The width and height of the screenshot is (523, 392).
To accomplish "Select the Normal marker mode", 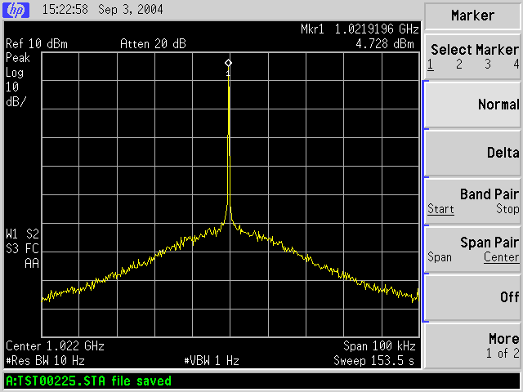I will pyautogui.click(x=472, y=105).
